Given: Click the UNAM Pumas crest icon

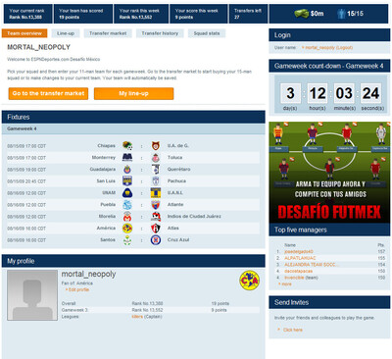Looking at the screenshot, I should (127, 192).
